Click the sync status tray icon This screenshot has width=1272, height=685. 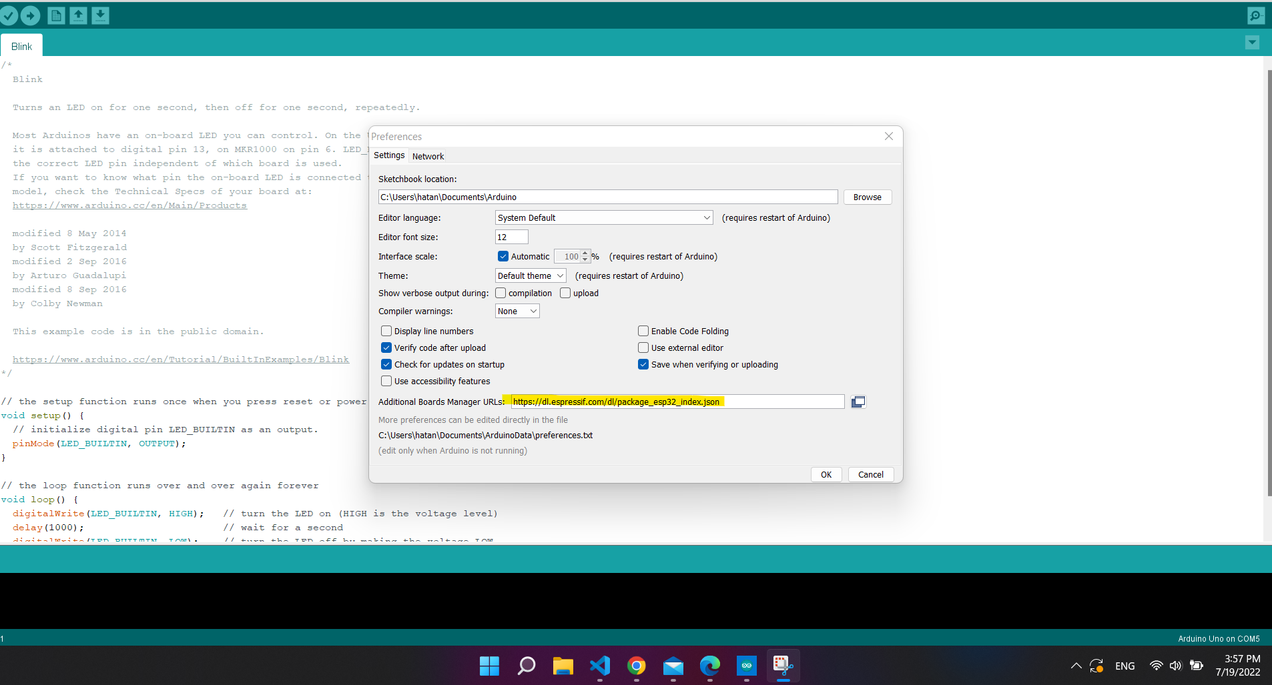[x=1096, y=666]
